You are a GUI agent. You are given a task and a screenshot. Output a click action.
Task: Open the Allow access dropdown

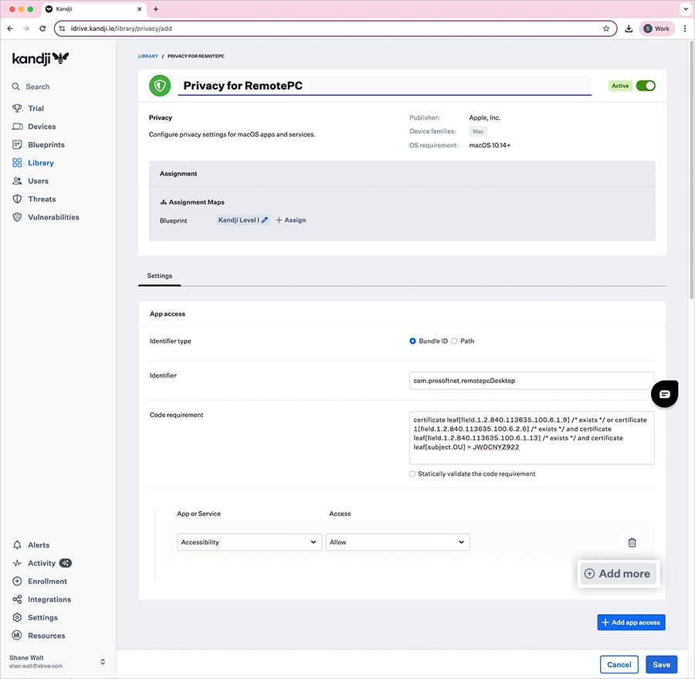(397, 542)
